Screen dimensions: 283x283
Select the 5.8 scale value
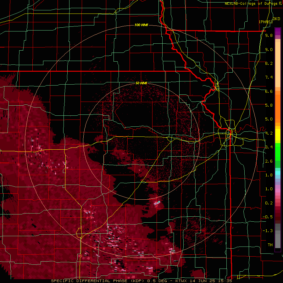269,105
